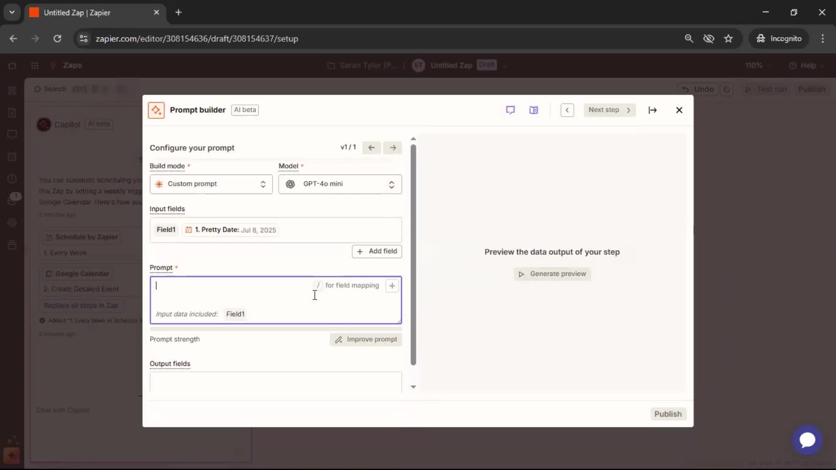Click the Prompt builder app icon
836x470 pixels.
click(156, 110)
